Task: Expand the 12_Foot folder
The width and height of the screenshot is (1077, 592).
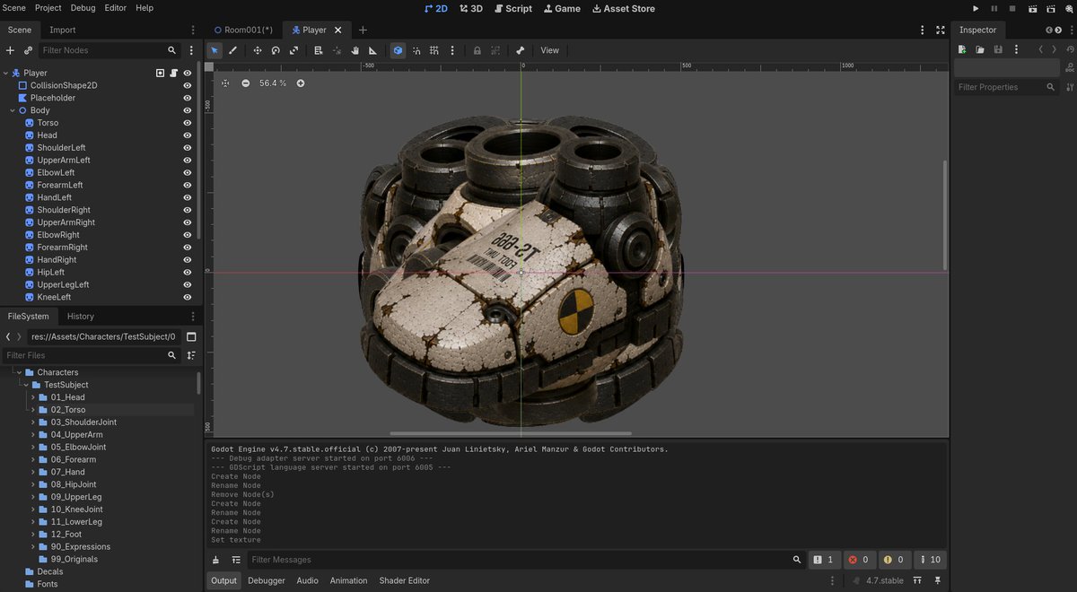Action: [x=33, y=534]
